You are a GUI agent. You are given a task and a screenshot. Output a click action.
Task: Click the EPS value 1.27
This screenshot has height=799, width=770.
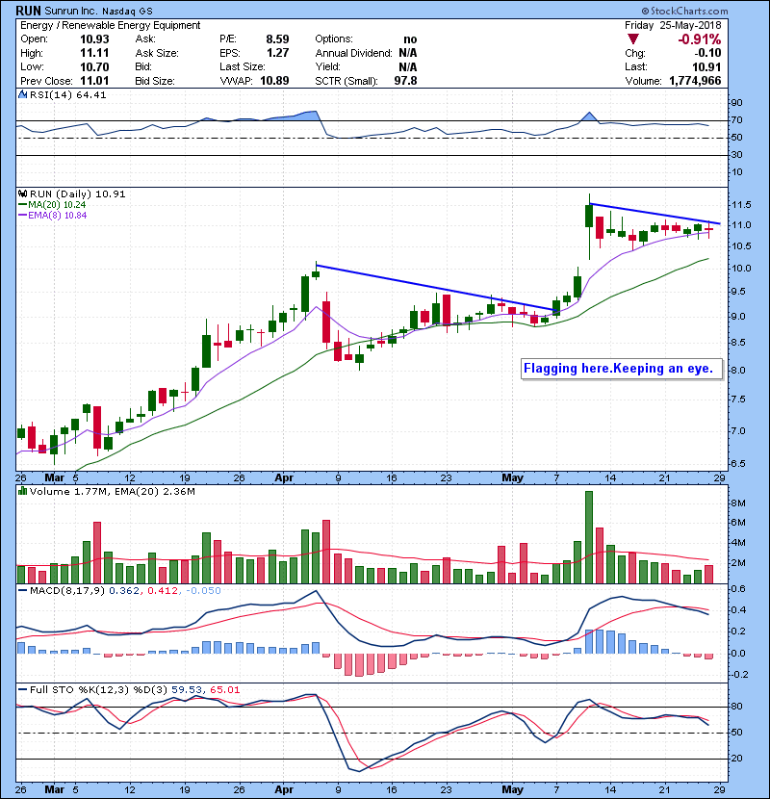coord(277,53)
